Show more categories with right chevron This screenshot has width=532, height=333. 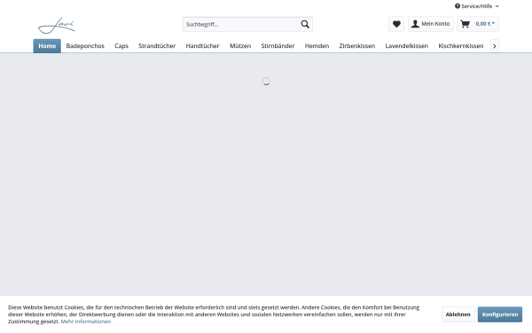495,46
